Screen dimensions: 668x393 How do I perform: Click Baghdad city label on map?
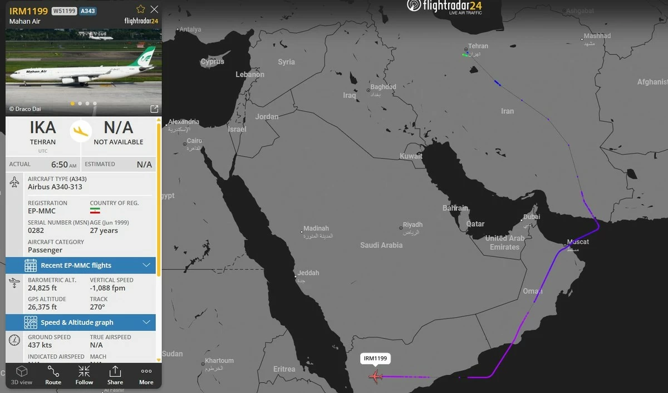click(x=383, y=87)
